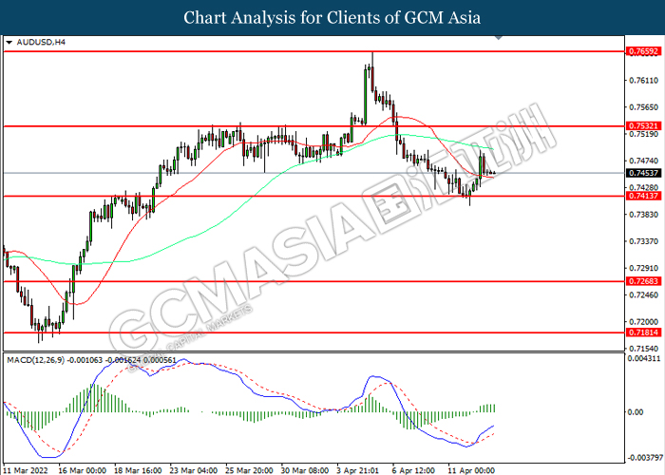Click the AUDUSD,H4 symbol label
Image resolution: width=665 pixels, height=475 pixels.
point(41,43)
